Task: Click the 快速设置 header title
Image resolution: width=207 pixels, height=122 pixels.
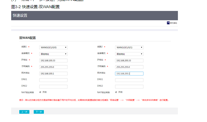Action: tap(20, 15)
